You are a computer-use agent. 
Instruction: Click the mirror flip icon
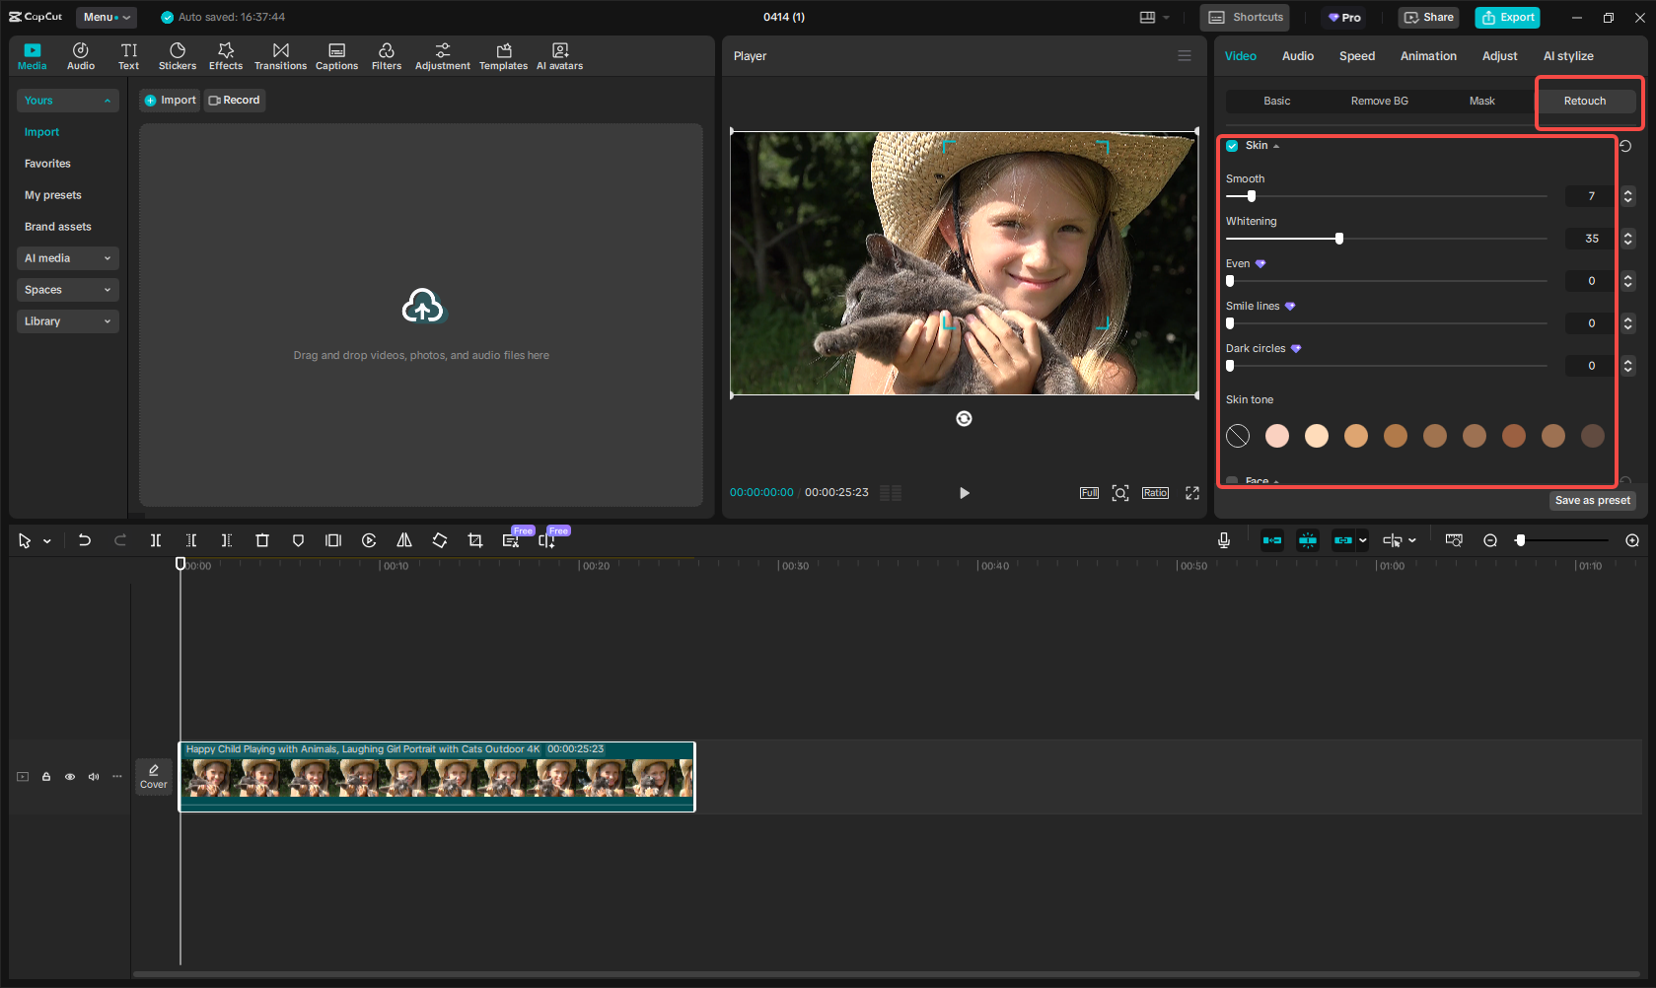click(404, 540)
